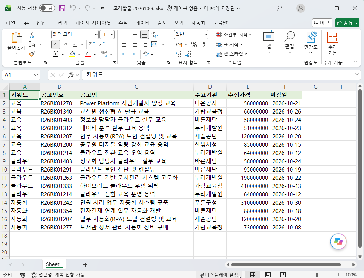Click the horizontal scrollbar thumb
The height and width of the screenshot is (278, 364).
coord(286,264)
